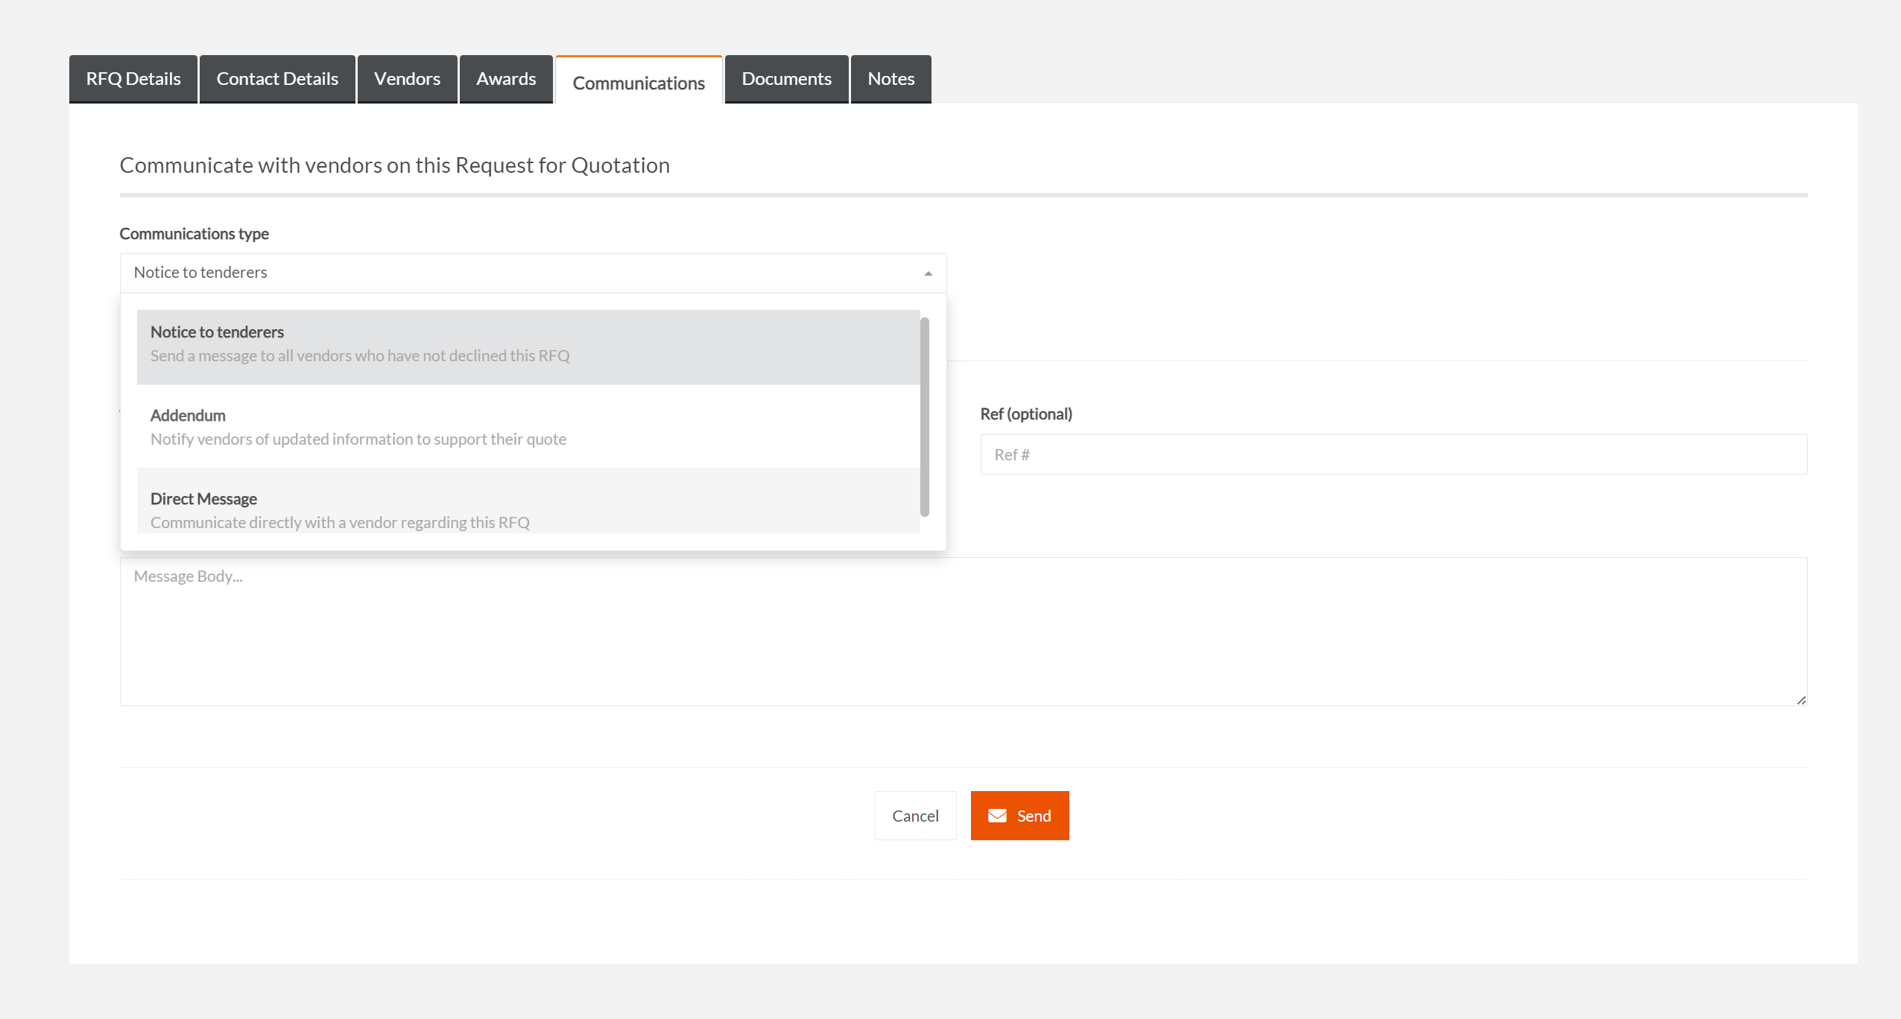Switch to the Documents tab
1901x1019 pixels.
[x=786, y=79]
